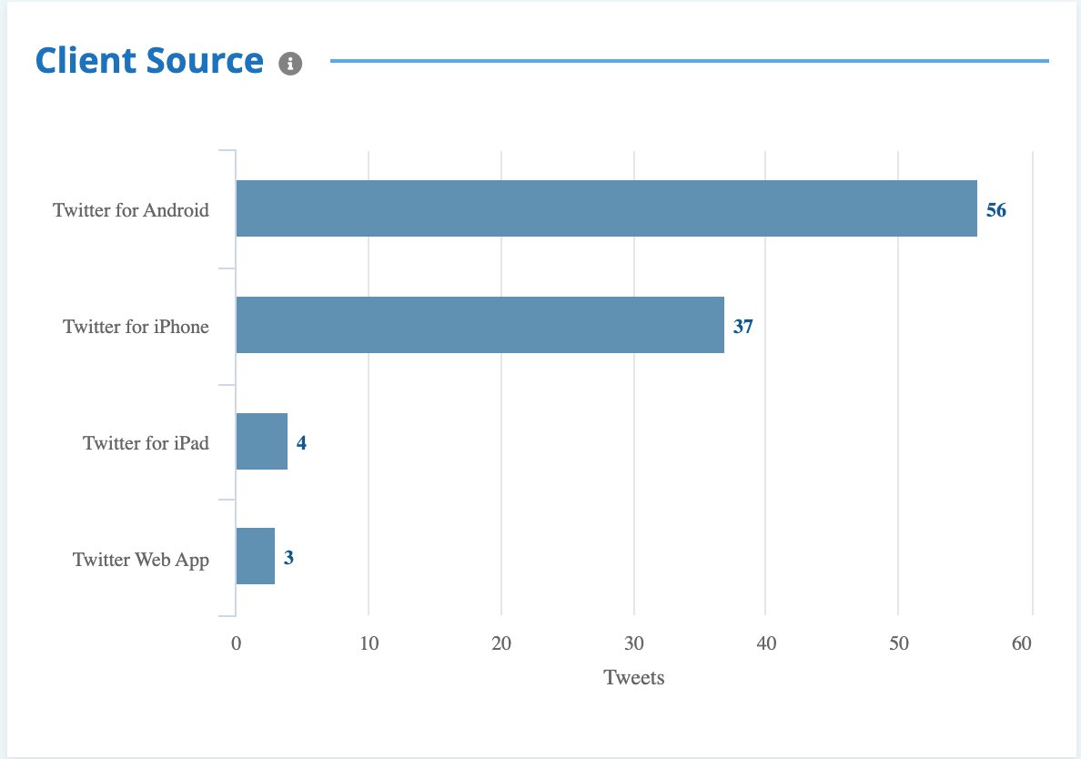
Task: Click the info icon next to Client Source
Action: tap(290, 62)
